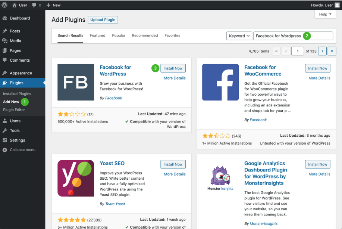
Task: Jump to the last results page
Action: [332, 51]
